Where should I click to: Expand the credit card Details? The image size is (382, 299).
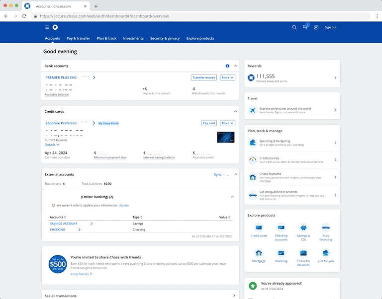[52, 145]
